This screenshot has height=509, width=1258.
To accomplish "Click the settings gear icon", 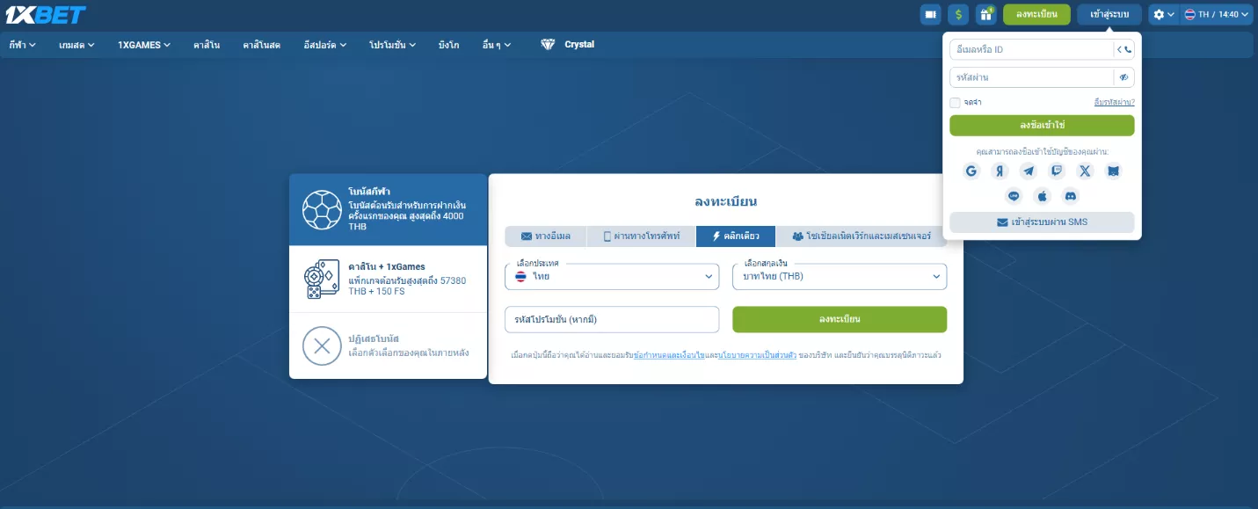I will [x=1159, y=14].
